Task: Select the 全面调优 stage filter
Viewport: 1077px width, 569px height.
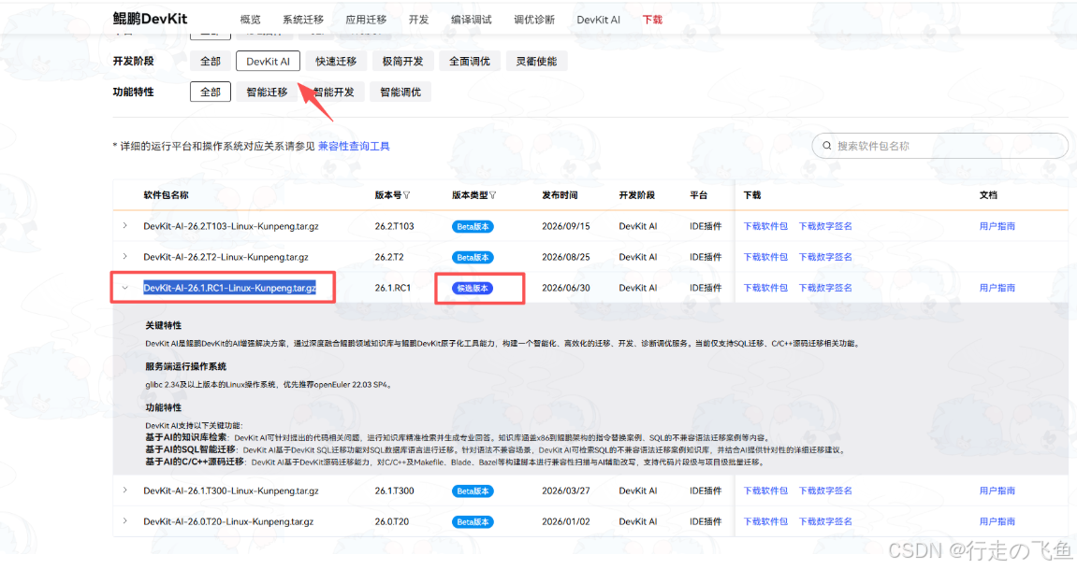Action: pyautogui.click(x=469, y=61)
